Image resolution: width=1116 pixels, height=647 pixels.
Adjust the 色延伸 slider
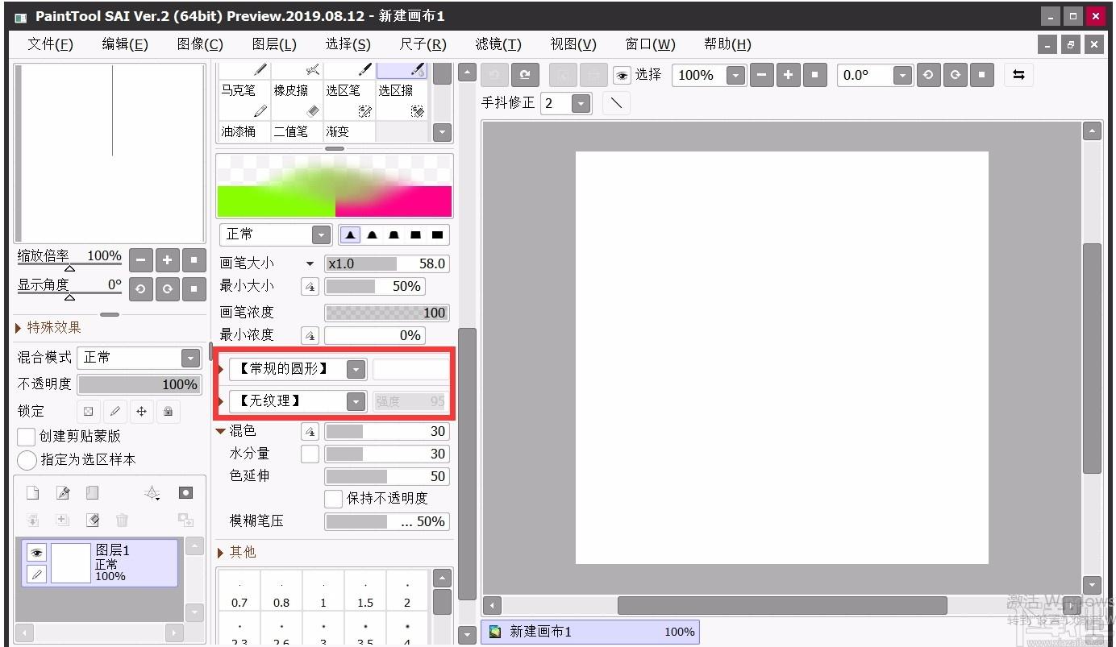click(386, 476)
